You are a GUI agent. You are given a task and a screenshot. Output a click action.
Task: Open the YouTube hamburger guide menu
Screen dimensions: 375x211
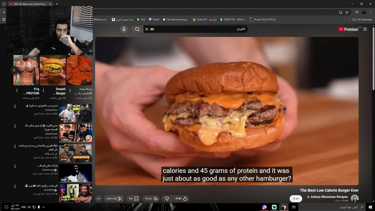[365, 29]
